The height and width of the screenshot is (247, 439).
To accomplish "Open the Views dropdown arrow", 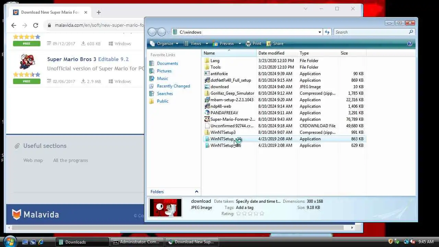I will (x=207, y=44).
